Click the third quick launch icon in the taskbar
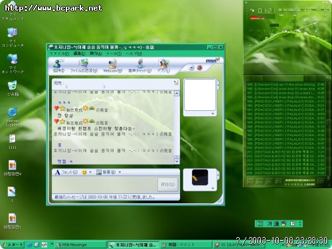Viewport: 332px width, 249px height. click(44, 244)
